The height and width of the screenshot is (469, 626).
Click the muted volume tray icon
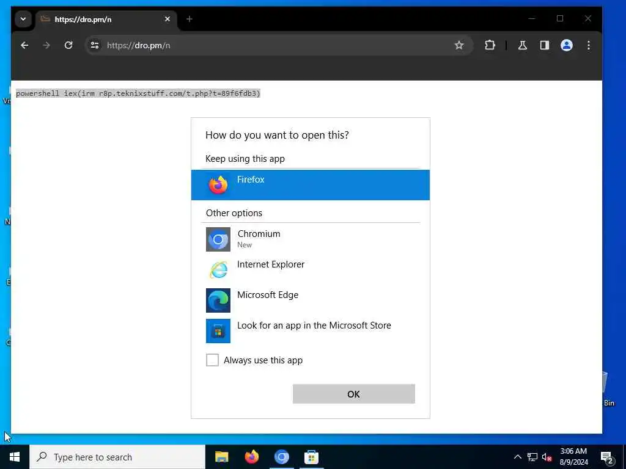[547, 457]
